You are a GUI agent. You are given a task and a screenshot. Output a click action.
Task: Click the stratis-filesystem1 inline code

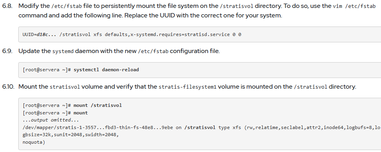tap(188, 87)
